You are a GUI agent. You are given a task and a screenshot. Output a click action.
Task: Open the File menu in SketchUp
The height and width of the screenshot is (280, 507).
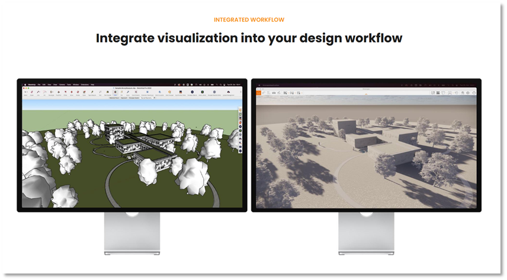tap(40, 84)
